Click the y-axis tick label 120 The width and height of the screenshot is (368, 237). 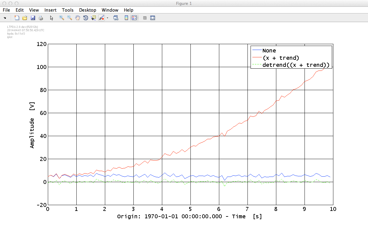click(41, 44)
